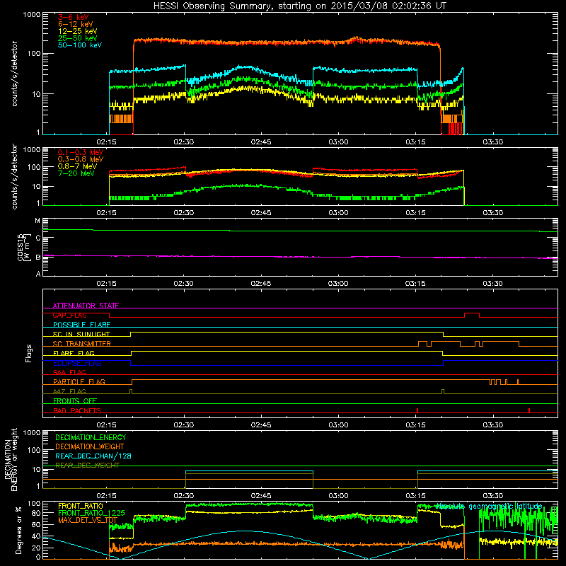Pick the FLARE_FLAG label

coord(74,353)
